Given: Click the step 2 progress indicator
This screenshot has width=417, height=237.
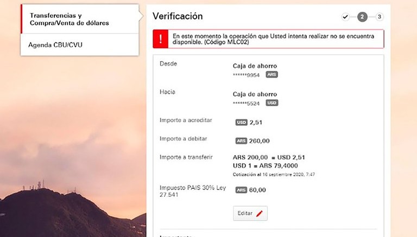Looking at the screenshot, I should click(362, 17).
